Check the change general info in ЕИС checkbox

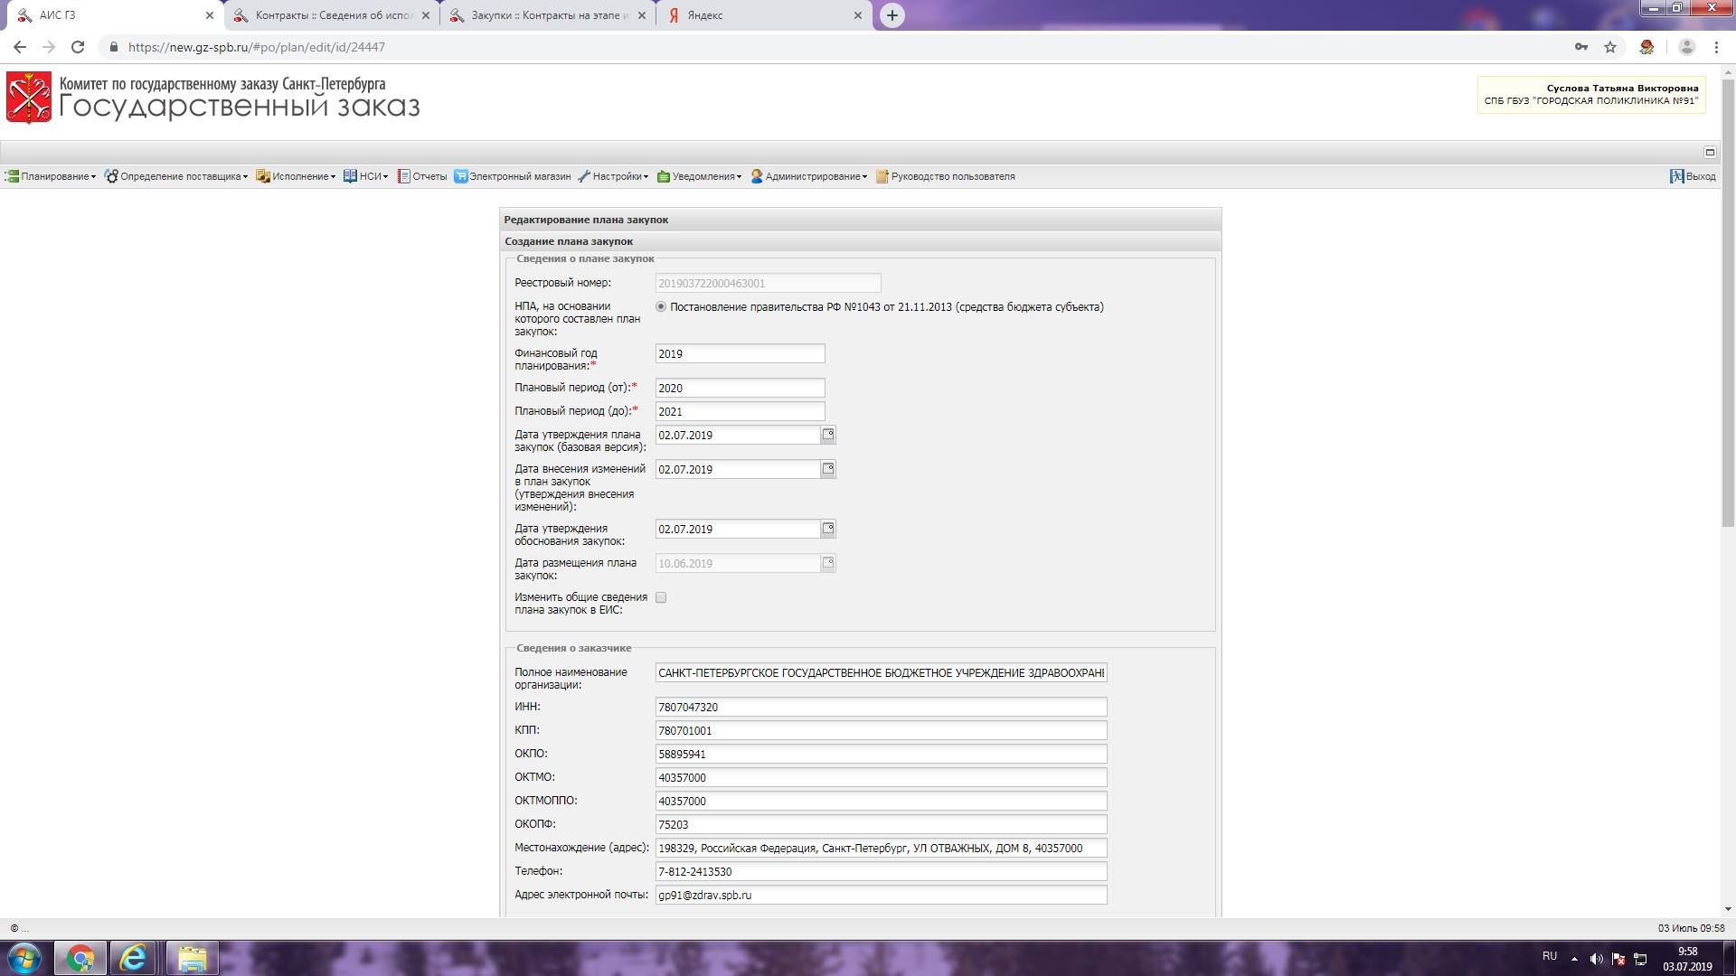(x=661, y=597)
